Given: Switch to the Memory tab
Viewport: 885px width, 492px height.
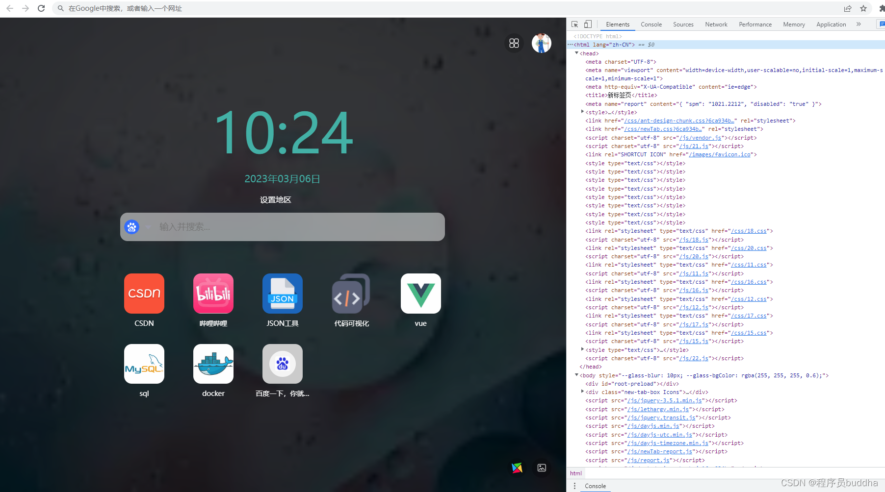Looking at the screenshot, I should [x=794, y=25].
